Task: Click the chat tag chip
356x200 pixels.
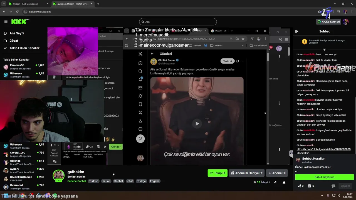Action: pyautogui.click(x=130, y=181)
